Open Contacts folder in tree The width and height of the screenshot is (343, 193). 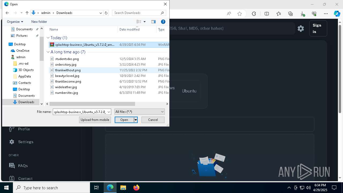[x=25, y=83]
